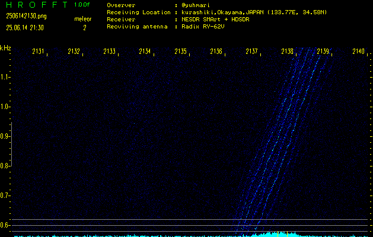Click the kHz axis unit label
The width and height of the screenshot is (373, 237).
5,48
